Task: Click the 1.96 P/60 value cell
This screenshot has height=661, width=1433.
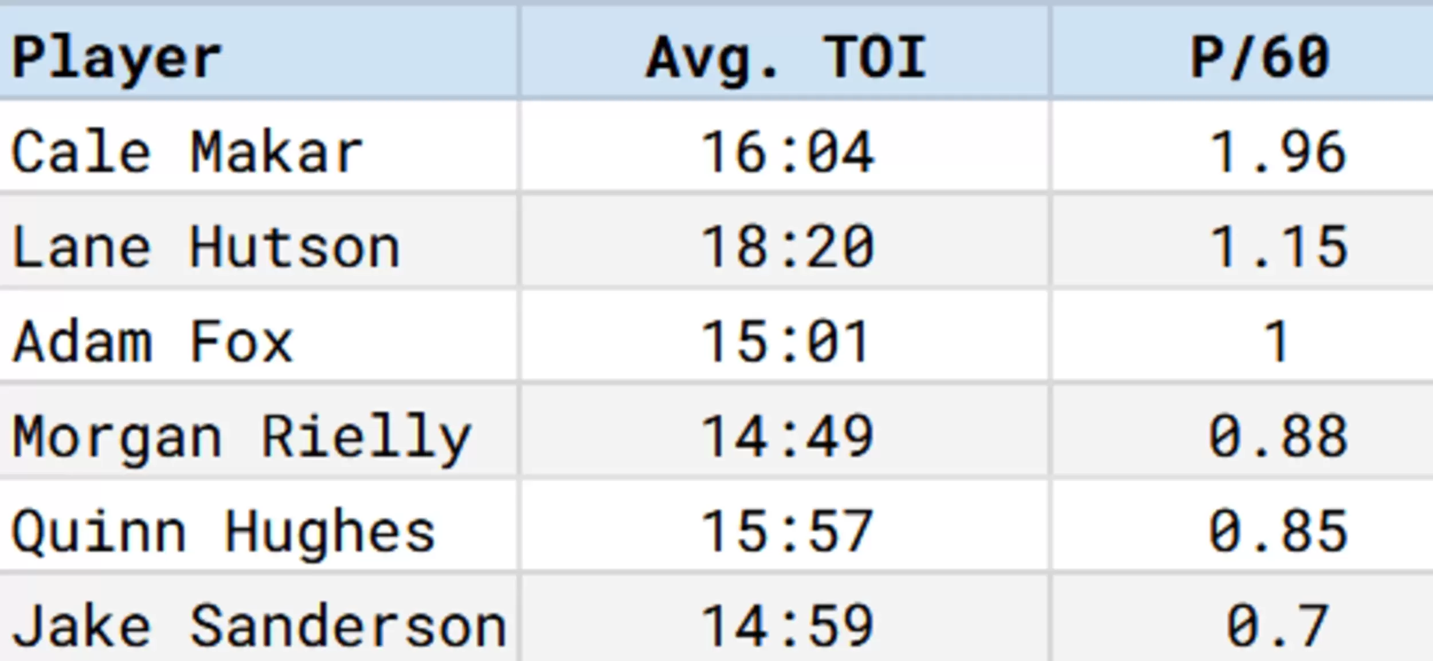Action: pos(1243,147)
